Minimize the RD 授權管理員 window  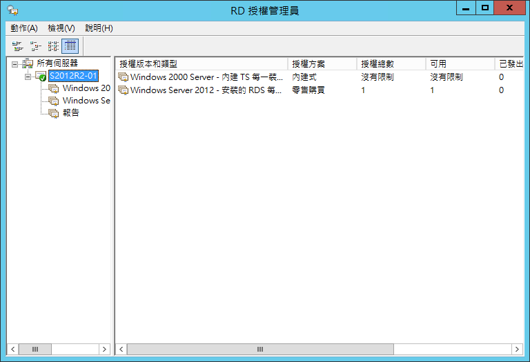[466, 8]
